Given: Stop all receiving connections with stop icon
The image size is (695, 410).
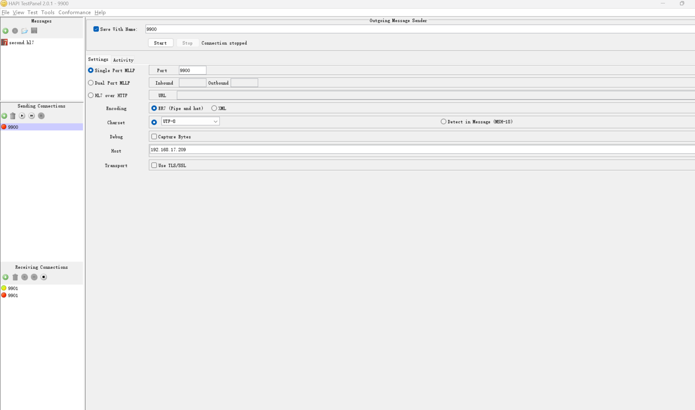Looking at the screenshot, I should pyautogui.click(x=44, y=277).
